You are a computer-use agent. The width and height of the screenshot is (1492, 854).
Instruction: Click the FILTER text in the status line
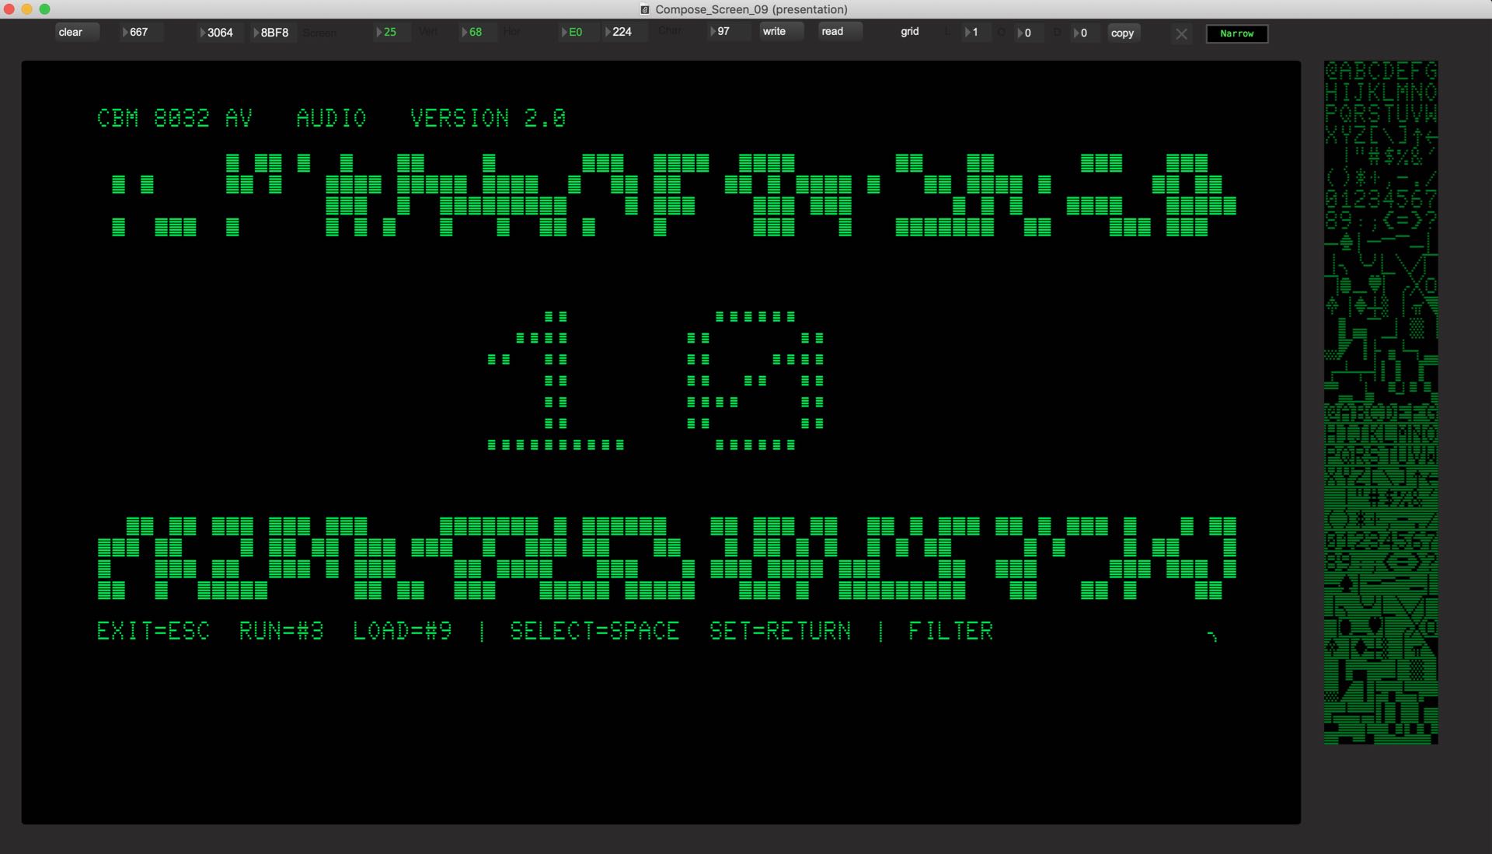click(950, 631)
